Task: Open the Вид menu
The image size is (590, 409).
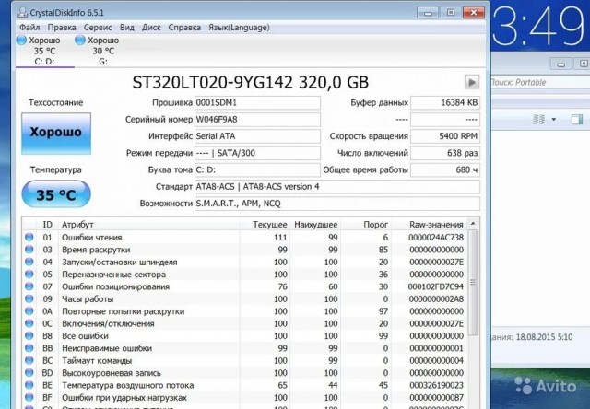Action: pyautogui.click(x=127, y=28)
